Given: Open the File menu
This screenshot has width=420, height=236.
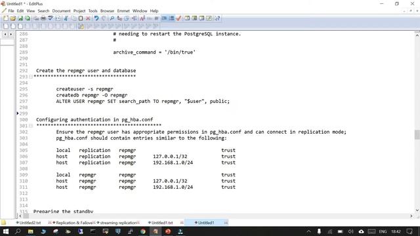Looking at the screenshot, I should pyautogui.click(x=11, y=11).
